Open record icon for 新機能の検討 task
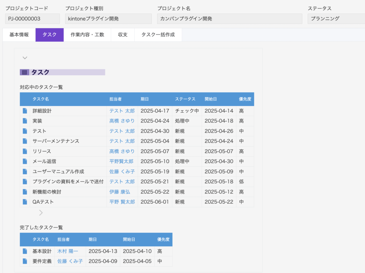 [x=25, y=192]
